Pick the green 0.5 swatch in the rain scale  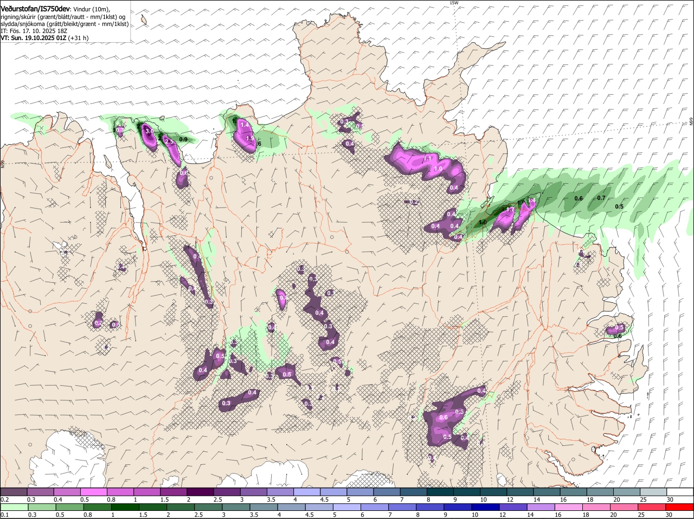pos(69,507)
